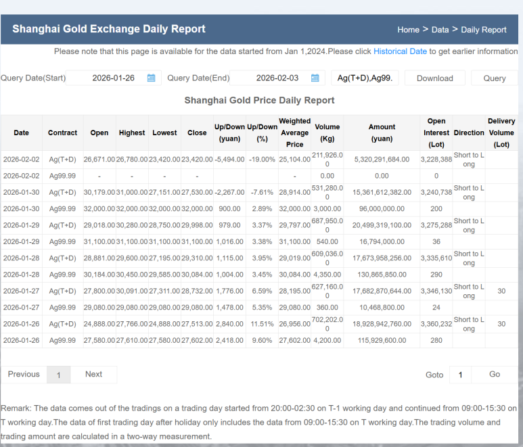Click the 9.60% change cell
This screenshot has width=523, height=447.
coord(262,340)
